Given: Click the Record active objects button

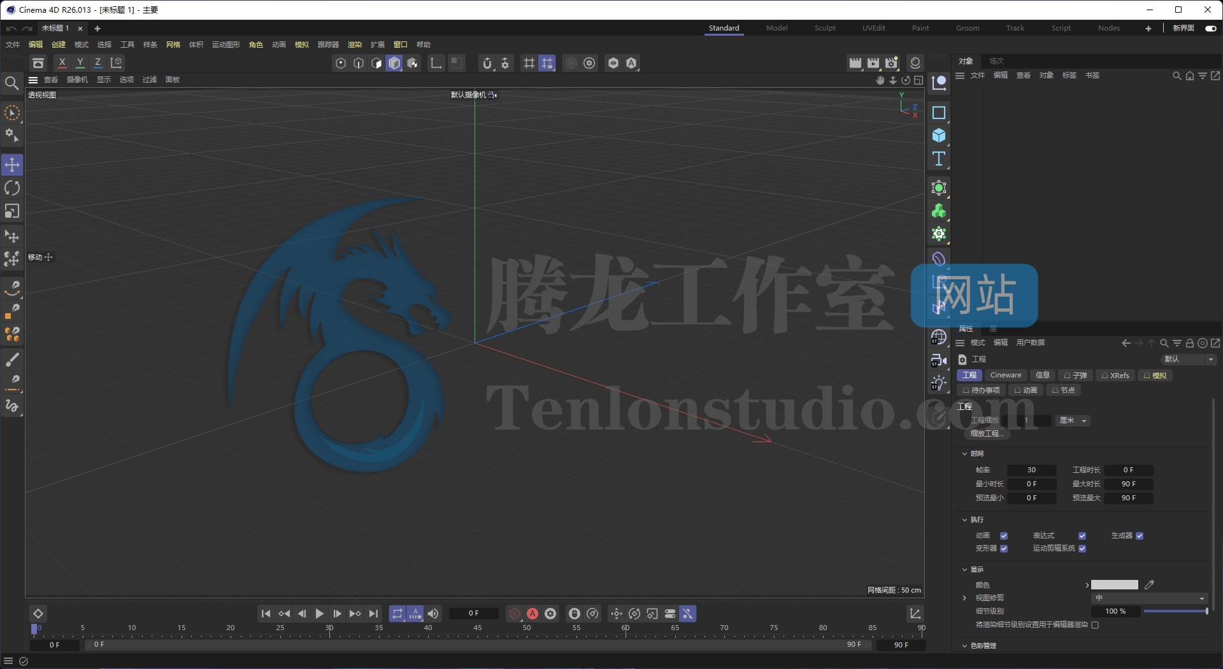Looking at the screenshot, I should [x=515, y=614].
